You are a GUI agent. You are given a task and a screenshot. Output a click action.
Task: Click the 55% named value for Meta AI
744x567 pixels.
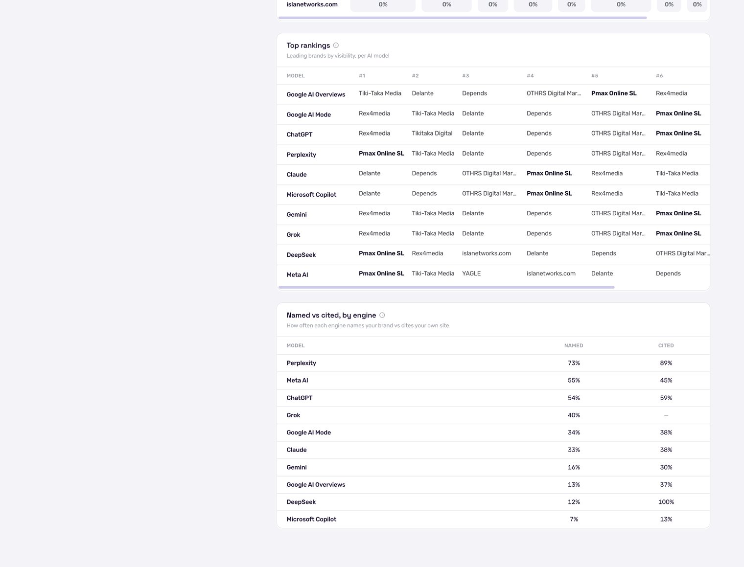pos(574,380)
